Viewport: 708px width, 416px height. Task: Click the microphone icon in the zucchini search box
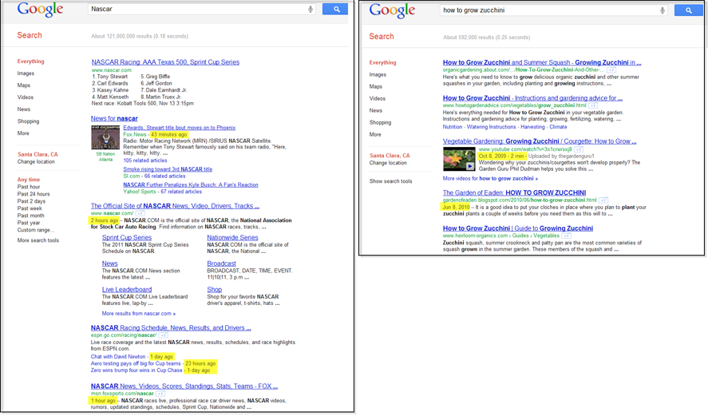click(x=663, y=10)
